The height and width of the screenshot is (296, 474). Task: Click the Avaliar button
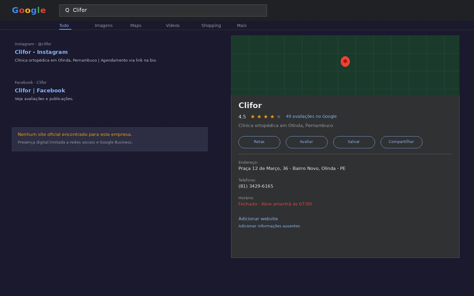pyautogui.click(x=307, y=142)
